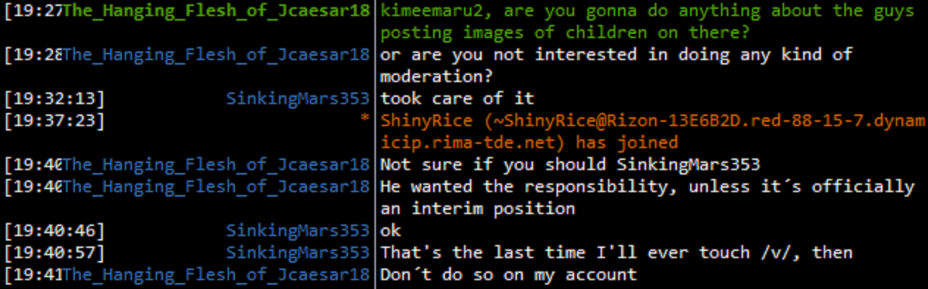Click the green The_Hanging_Flesh_of_Jcaesar18 nickname at 19:27
Viewport: 928px width, 289px height.
217,10
